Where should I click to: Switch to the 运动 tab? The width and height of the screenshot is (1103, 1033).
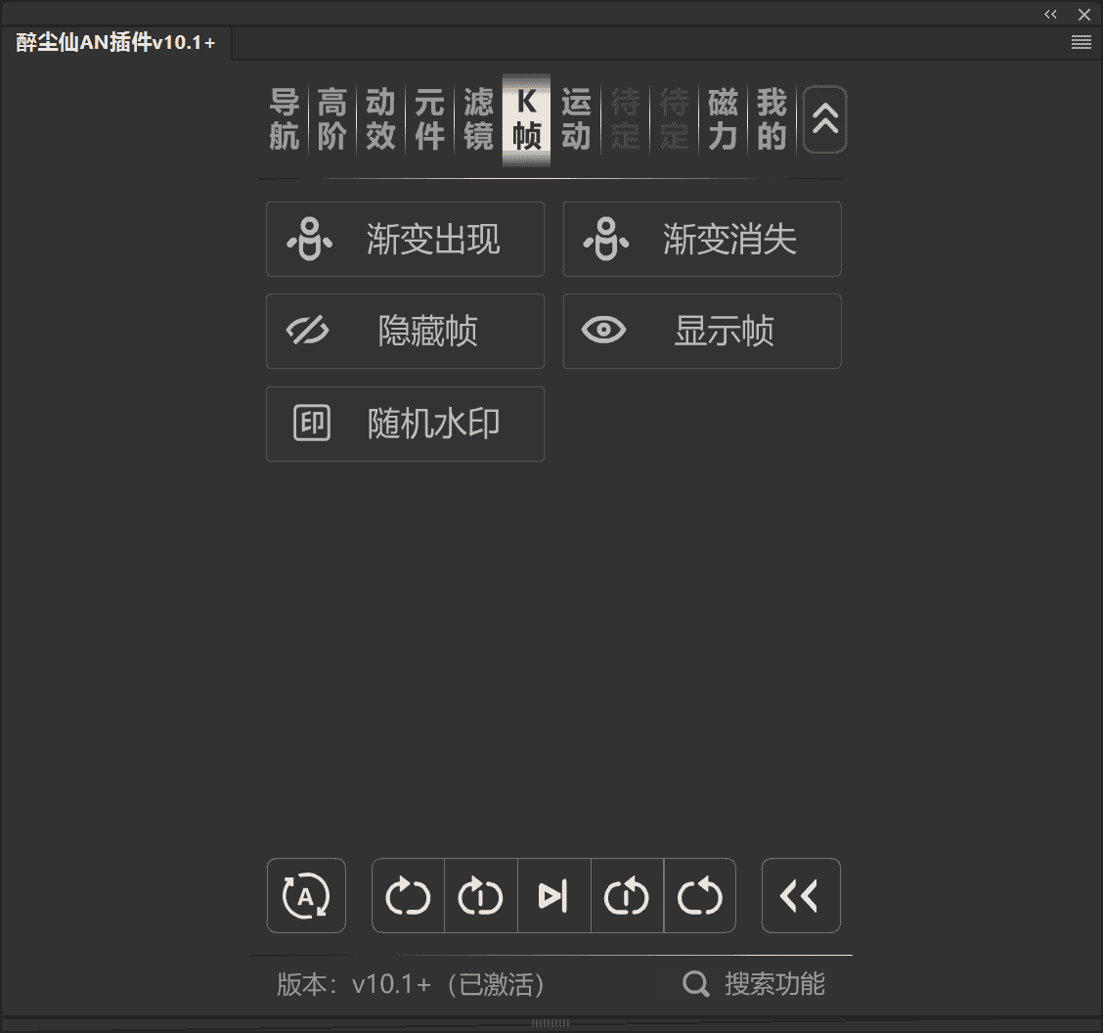575,119
